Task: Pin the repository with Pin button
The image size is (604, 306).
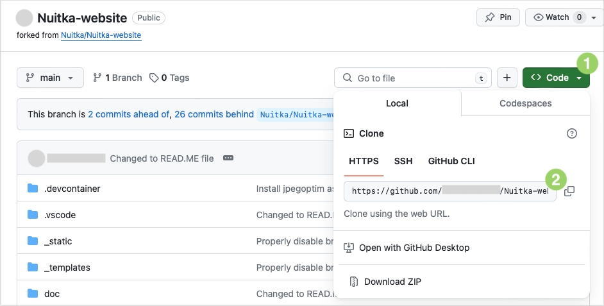Action: (498, 17)
